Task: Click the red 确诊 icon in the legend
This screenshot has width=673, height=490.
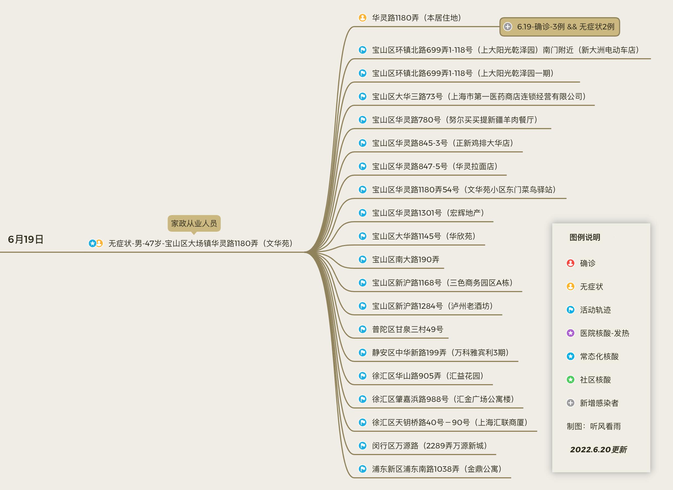Action: click(x=570, y=263)
